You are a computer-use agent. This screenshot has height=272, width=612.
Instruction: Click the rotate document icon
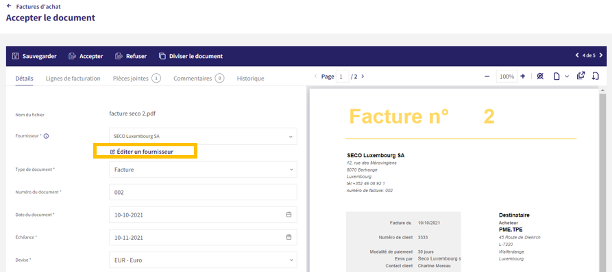[596, 76]
